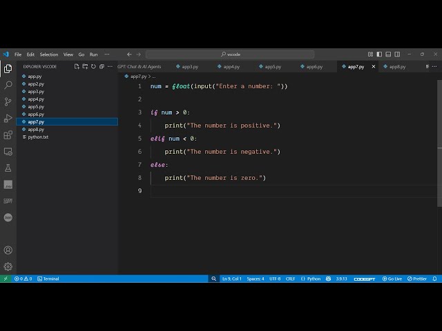Open app6.py in the Explorer list
This screenshot has width=442, height=331.
coord(67,114)
